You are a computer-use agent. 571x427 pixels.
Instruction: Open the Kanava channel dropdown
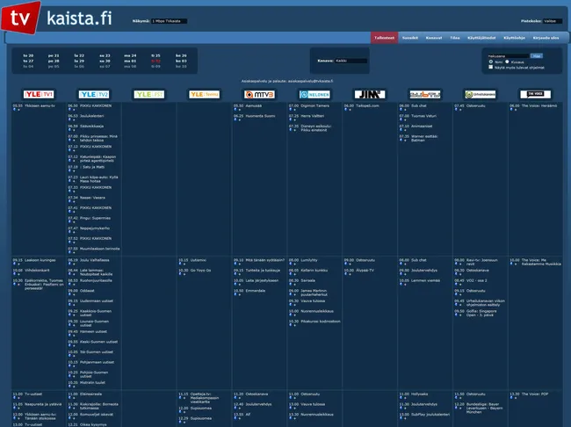351,61
